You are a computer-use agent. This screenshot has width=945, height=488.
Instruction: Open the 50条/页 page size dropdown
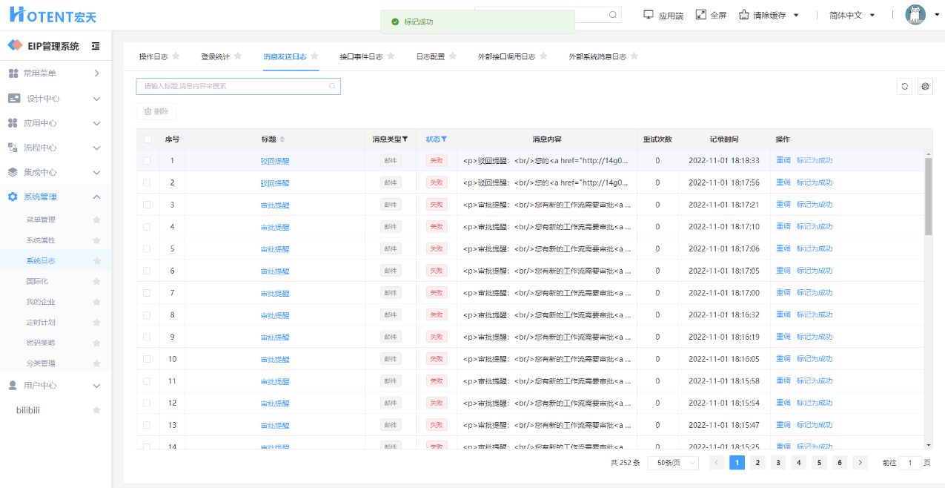pyautogui.click(x=672, y=463)
